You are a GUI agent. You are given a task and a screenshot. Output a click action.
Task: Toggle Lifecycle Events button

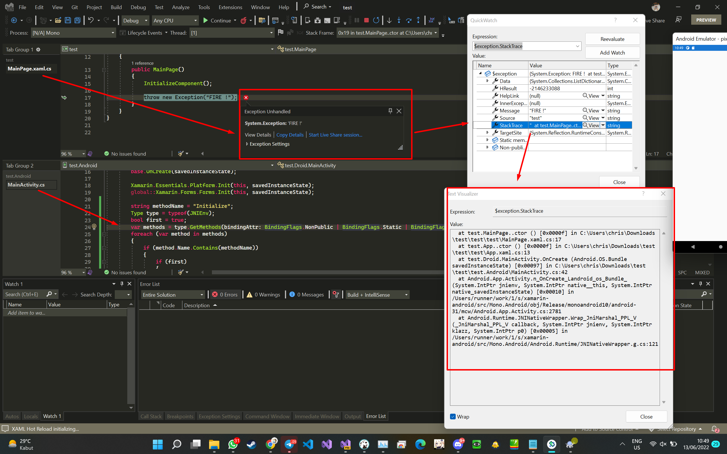point(141,33)
